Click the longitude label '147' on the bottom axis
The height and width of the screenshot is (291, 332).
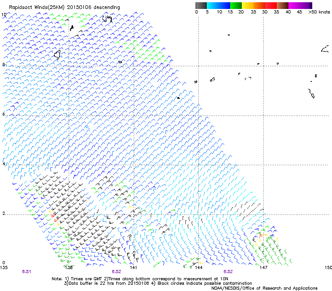pyautogui.click(x=263, y=268)
